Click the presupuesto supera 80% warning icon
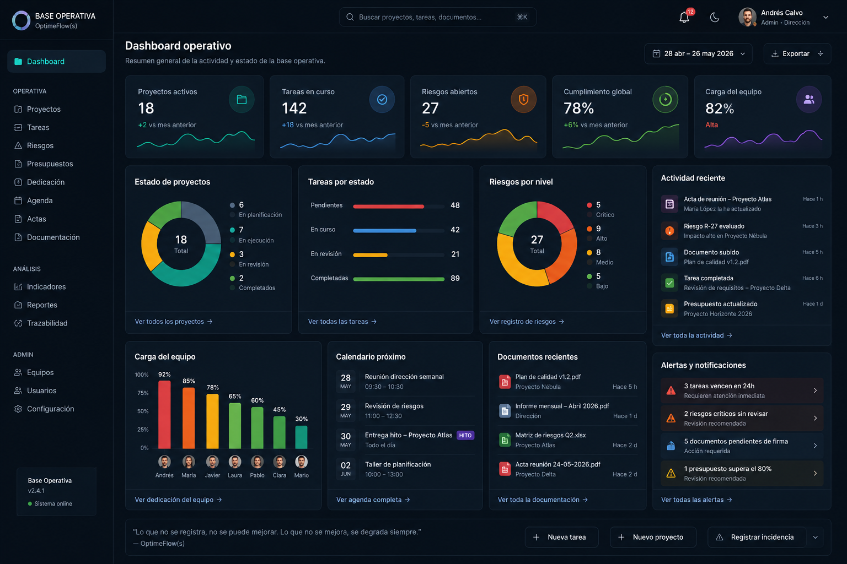 671,473
